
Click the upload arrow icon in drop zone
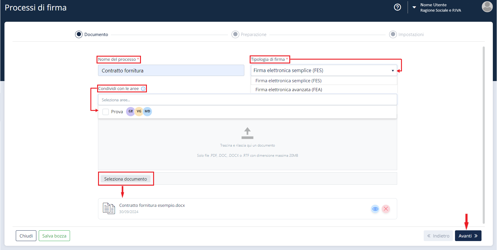[247, 133]
